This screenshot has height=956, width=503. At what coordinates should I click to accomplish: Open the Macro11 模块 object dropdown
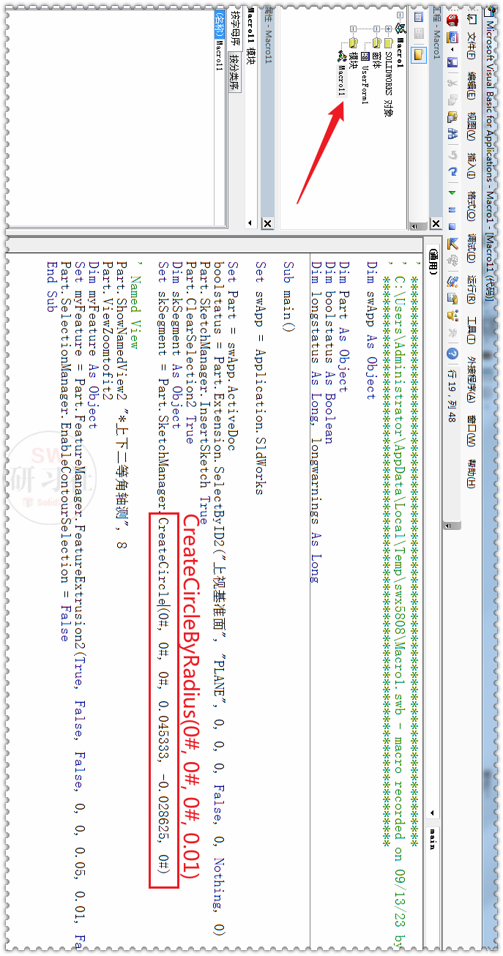tap(250, 223)
